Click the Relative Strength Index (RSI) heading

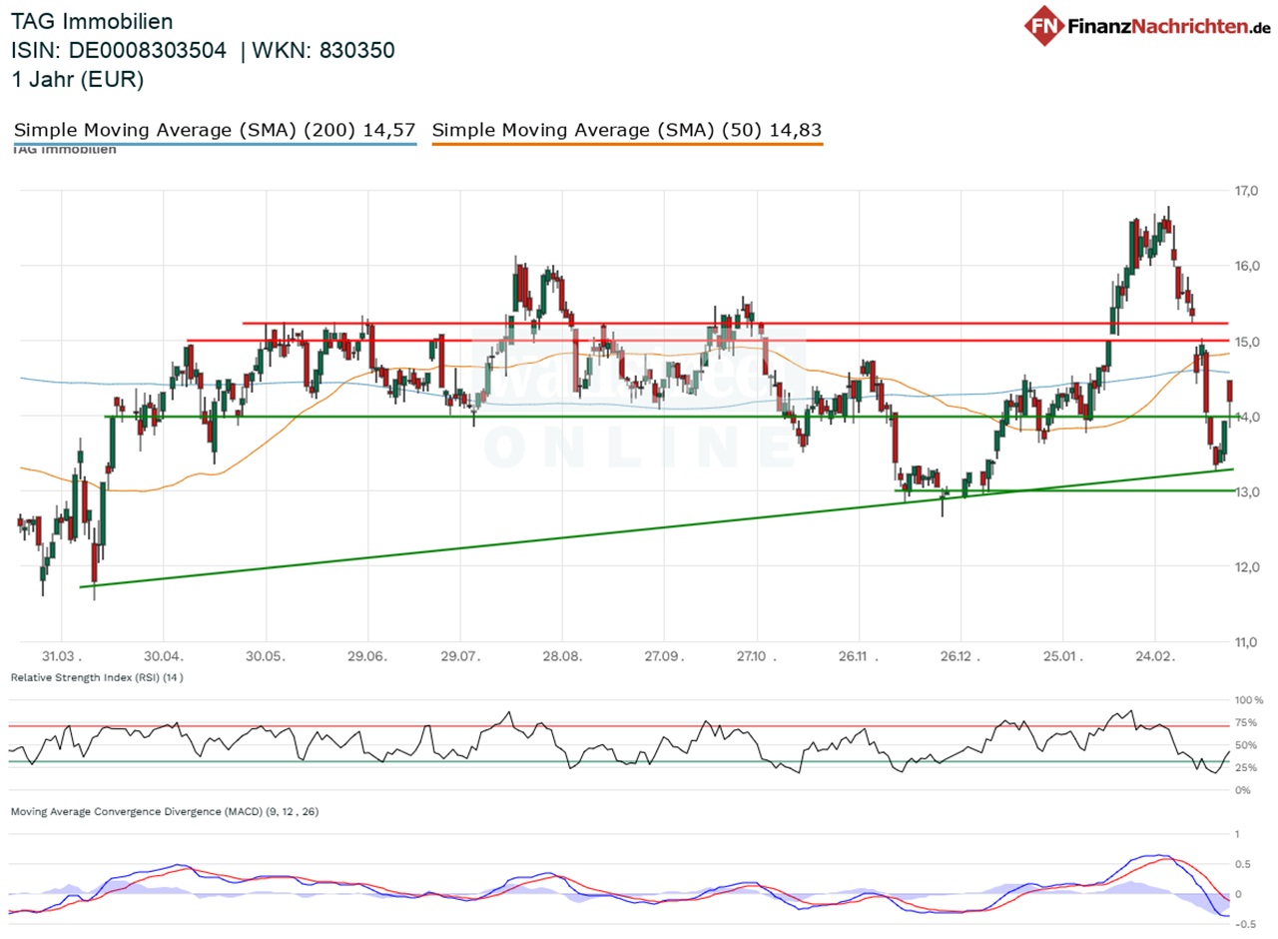tap(97, 677)
